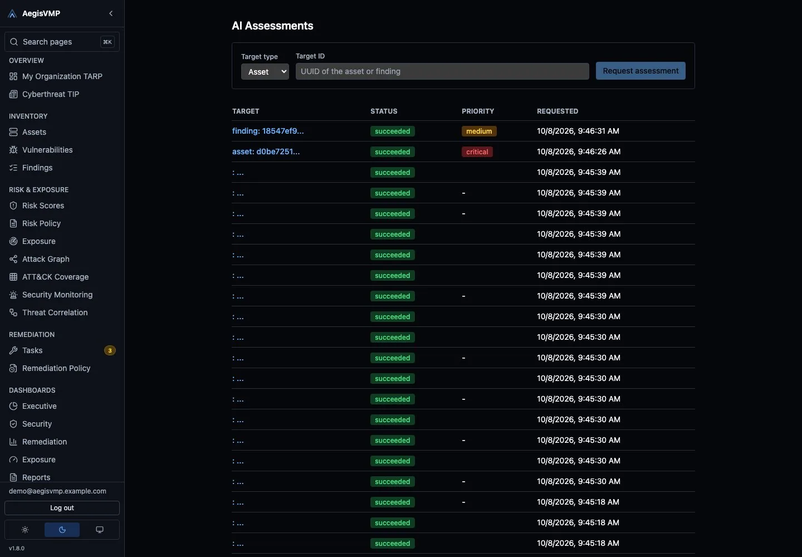This screenshot has height=557, width=802.
Task: Select system theme monitor button
Action: coord(100,530)
